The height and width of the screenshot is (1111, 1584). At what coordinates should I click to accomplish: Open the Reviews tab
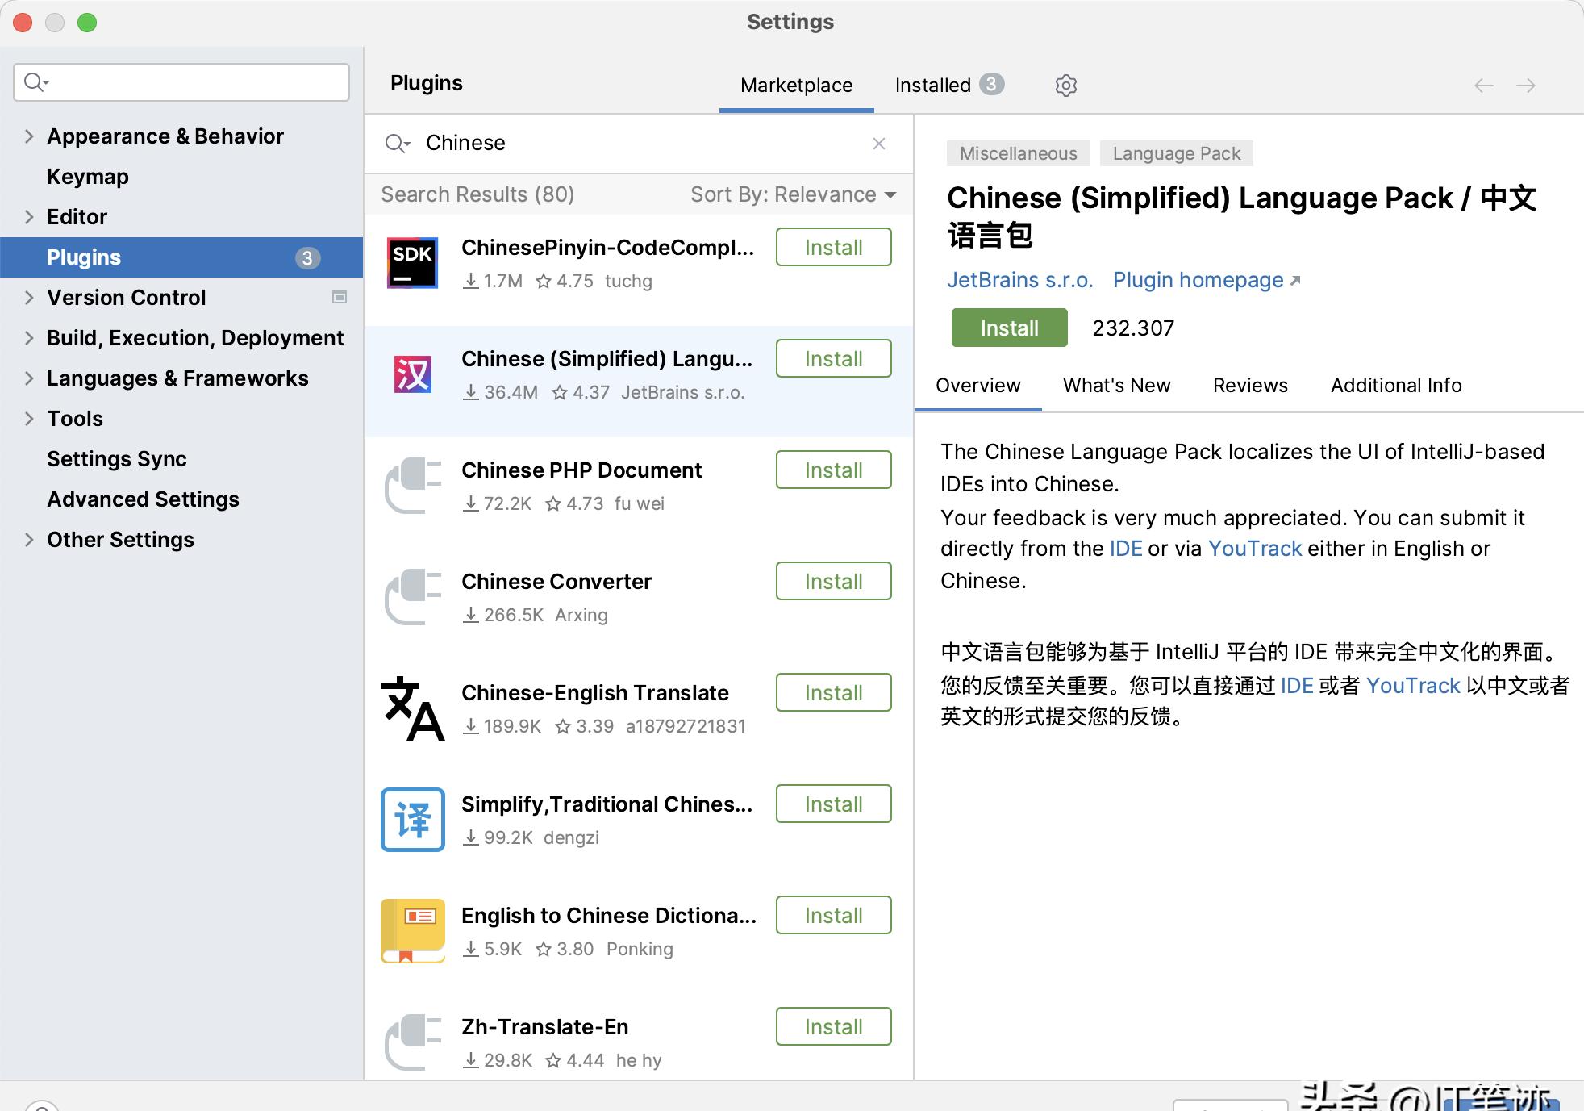click(1250, 386)
